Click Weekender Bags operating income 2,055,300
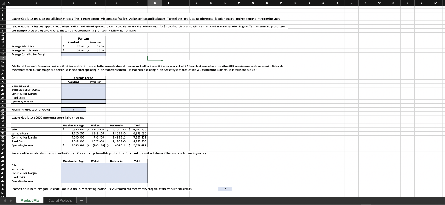The width and height of the screenshot is (445, 205). pos(77,145)
